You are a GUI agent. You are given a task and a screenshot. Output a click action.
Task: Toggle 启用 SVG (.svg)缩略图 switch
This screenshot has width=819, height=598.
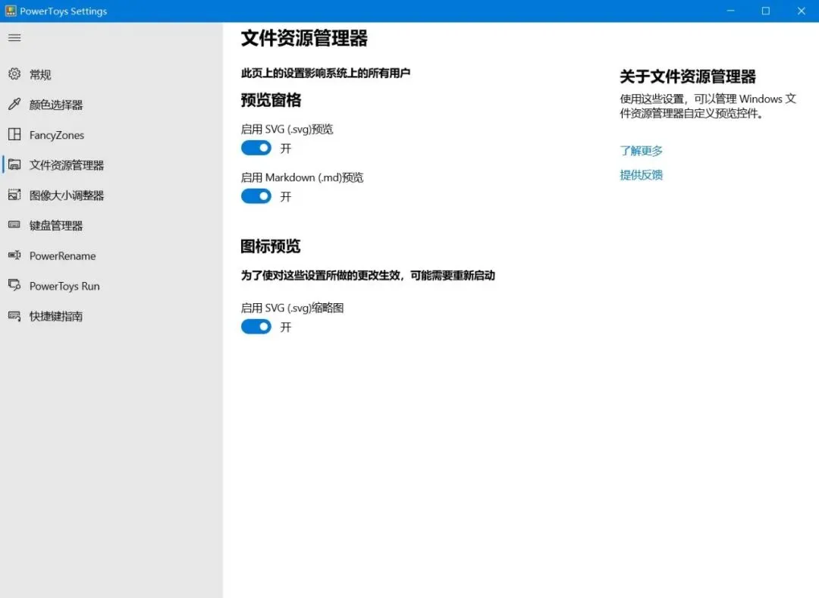[256, 327]
